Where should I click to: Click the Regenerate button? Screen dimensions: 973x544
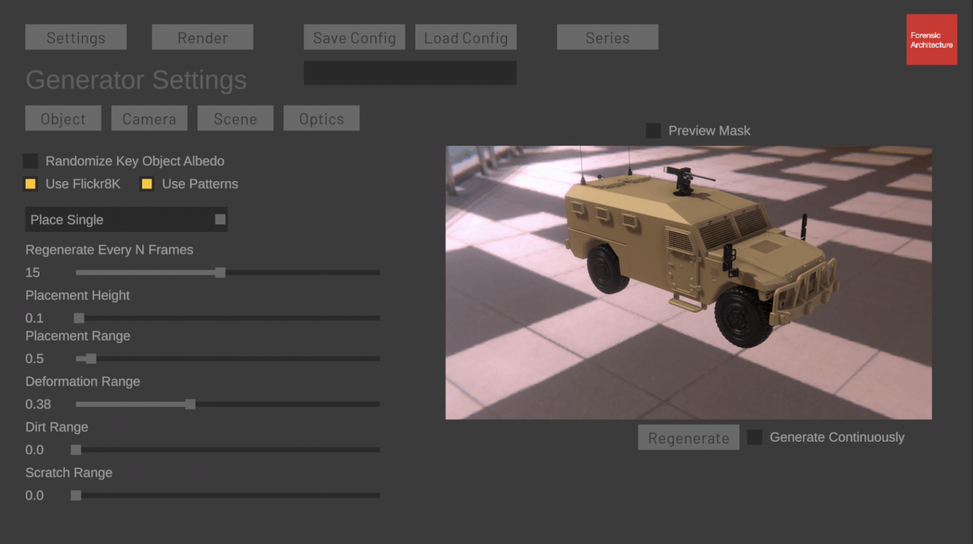point(688,438)
